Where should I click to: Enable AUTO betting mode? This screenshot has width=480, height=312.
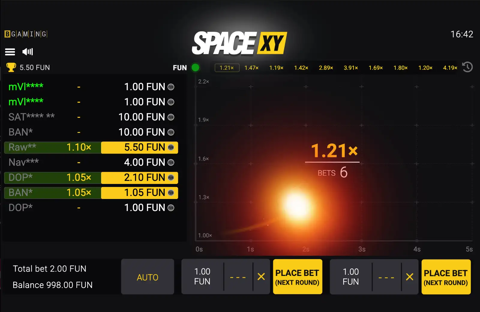click(147, 277)
